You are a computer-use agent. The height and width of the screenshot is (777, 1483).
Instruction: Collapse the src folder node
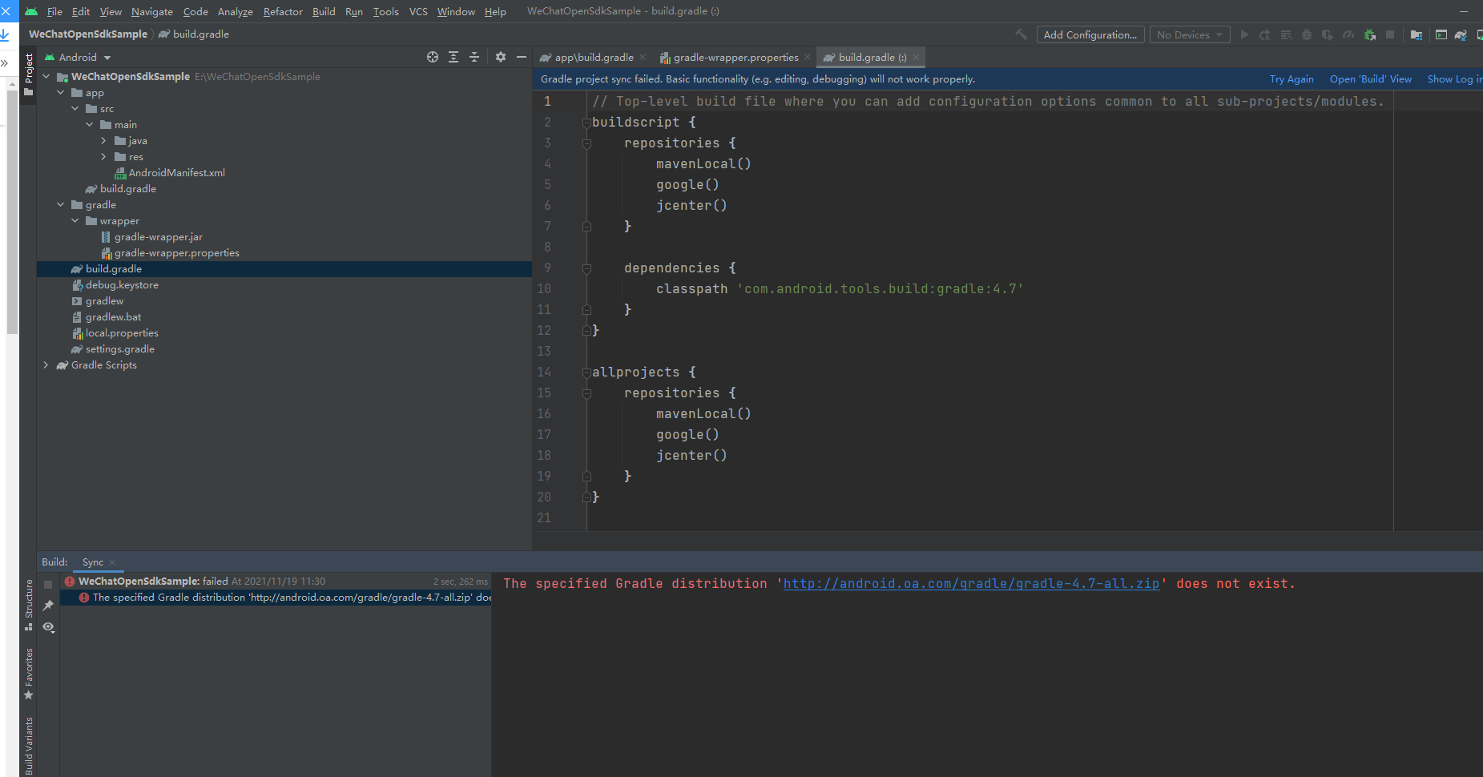(x=75, y=109)
